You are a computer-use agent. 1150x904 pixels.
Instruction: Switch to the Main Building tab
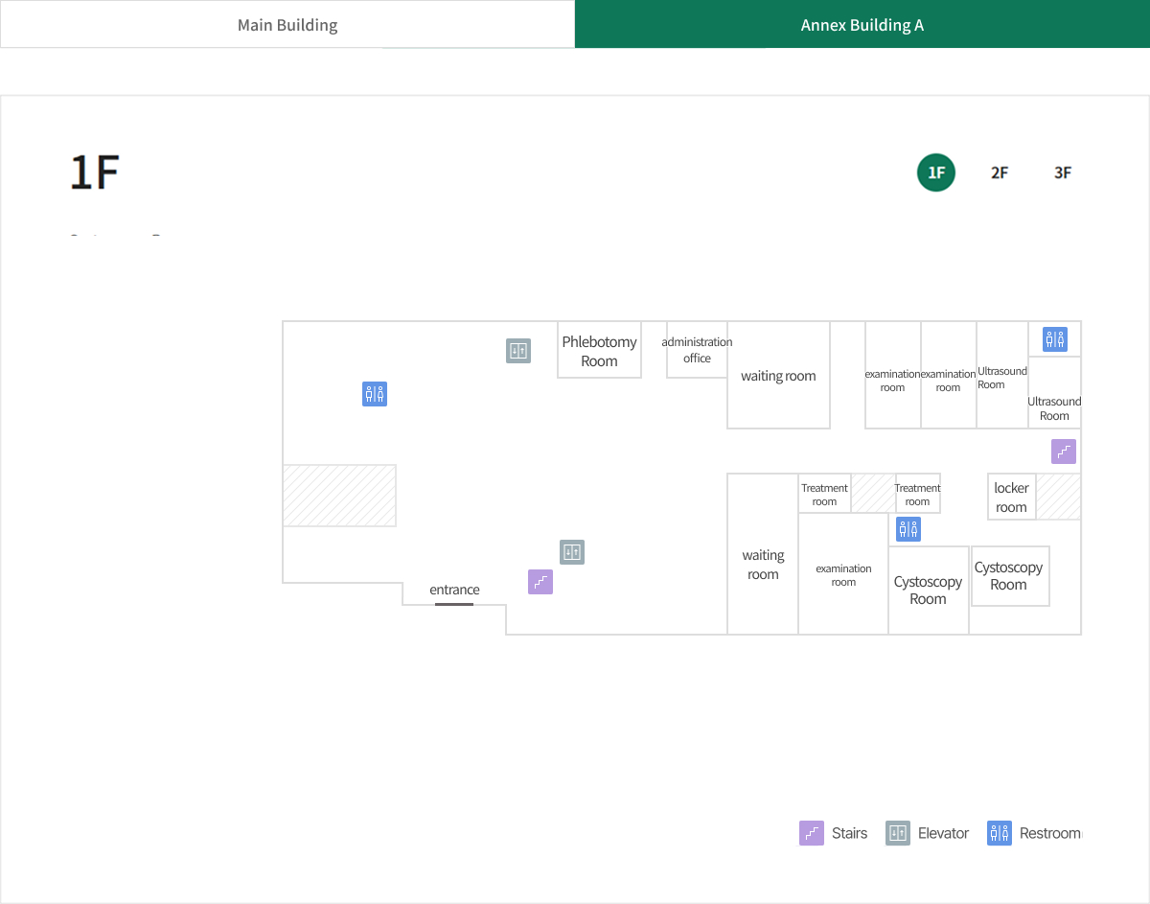[x=287, y=24]
